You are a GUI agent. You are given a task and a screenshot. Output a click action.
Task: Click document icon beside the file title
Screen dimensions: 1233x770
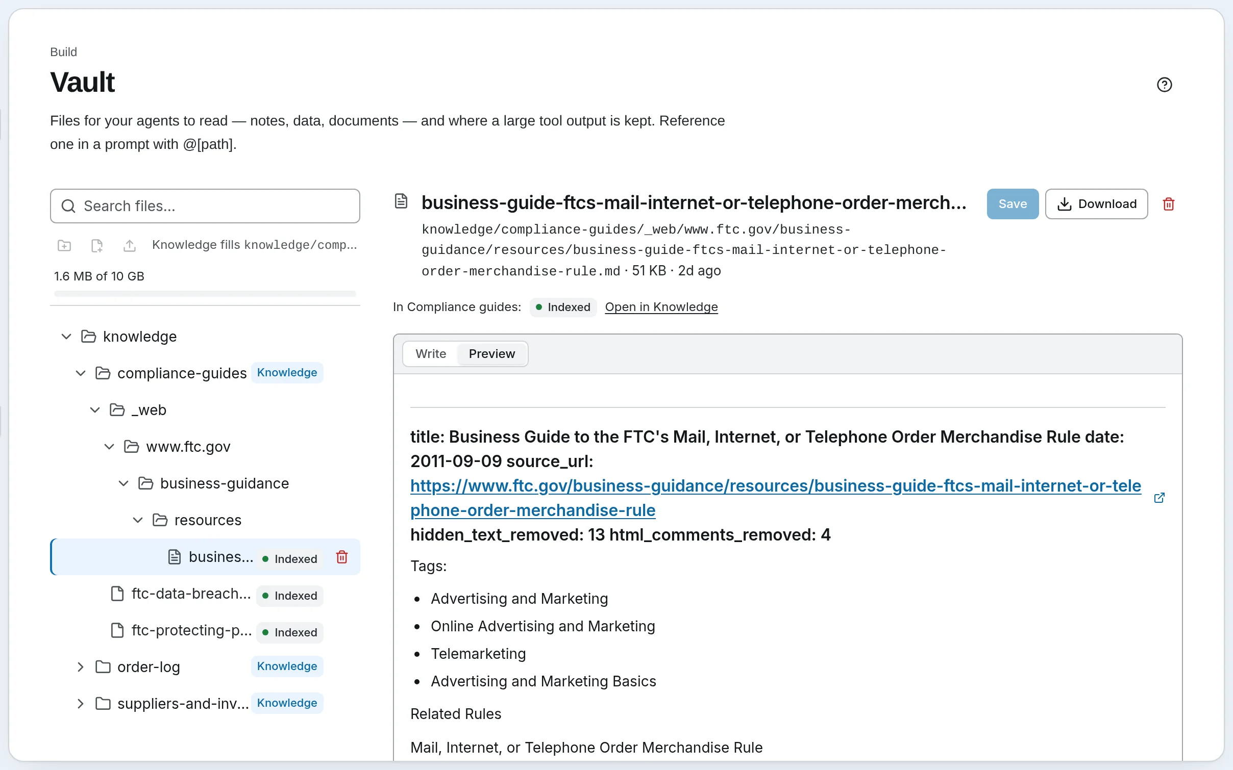tap(401, 201)
